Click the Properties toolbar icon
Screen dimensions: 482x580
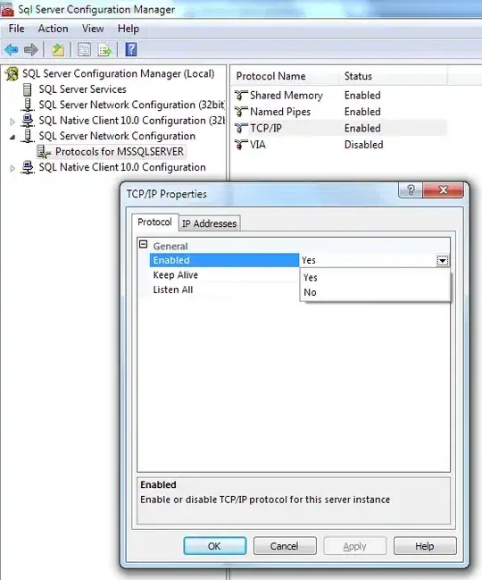pos(84,49)
